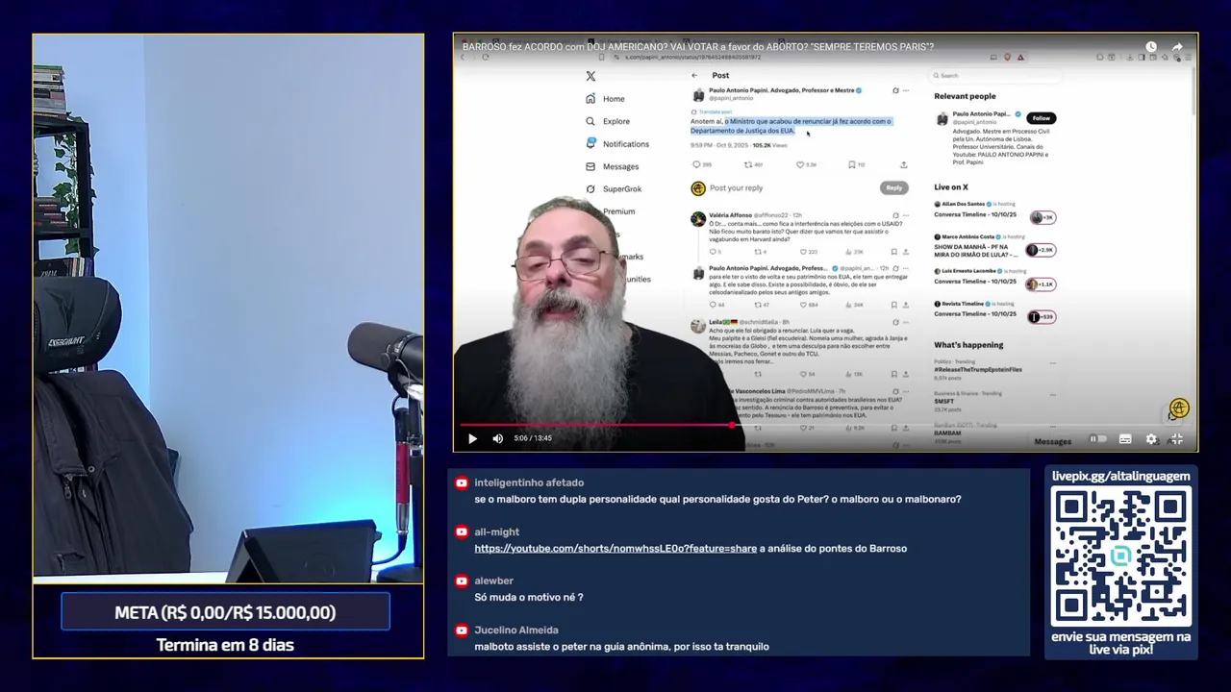Click the 5:06 / 13:45 time display
Image resolution: width=1231 pixels, height=692 pixels.
point(533,438)
